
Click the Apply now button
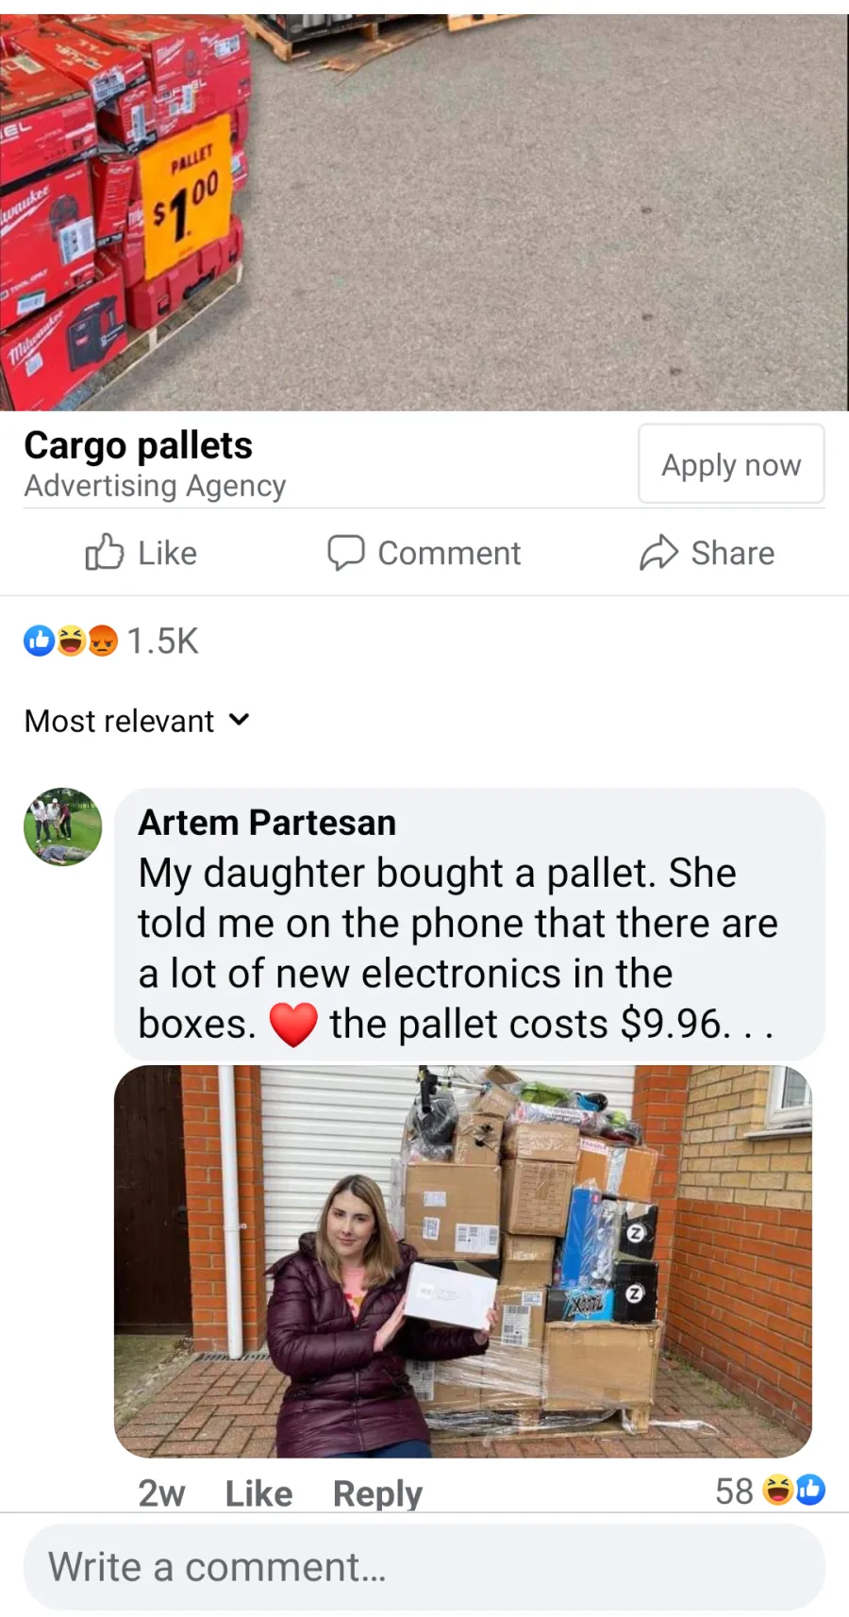731,464
